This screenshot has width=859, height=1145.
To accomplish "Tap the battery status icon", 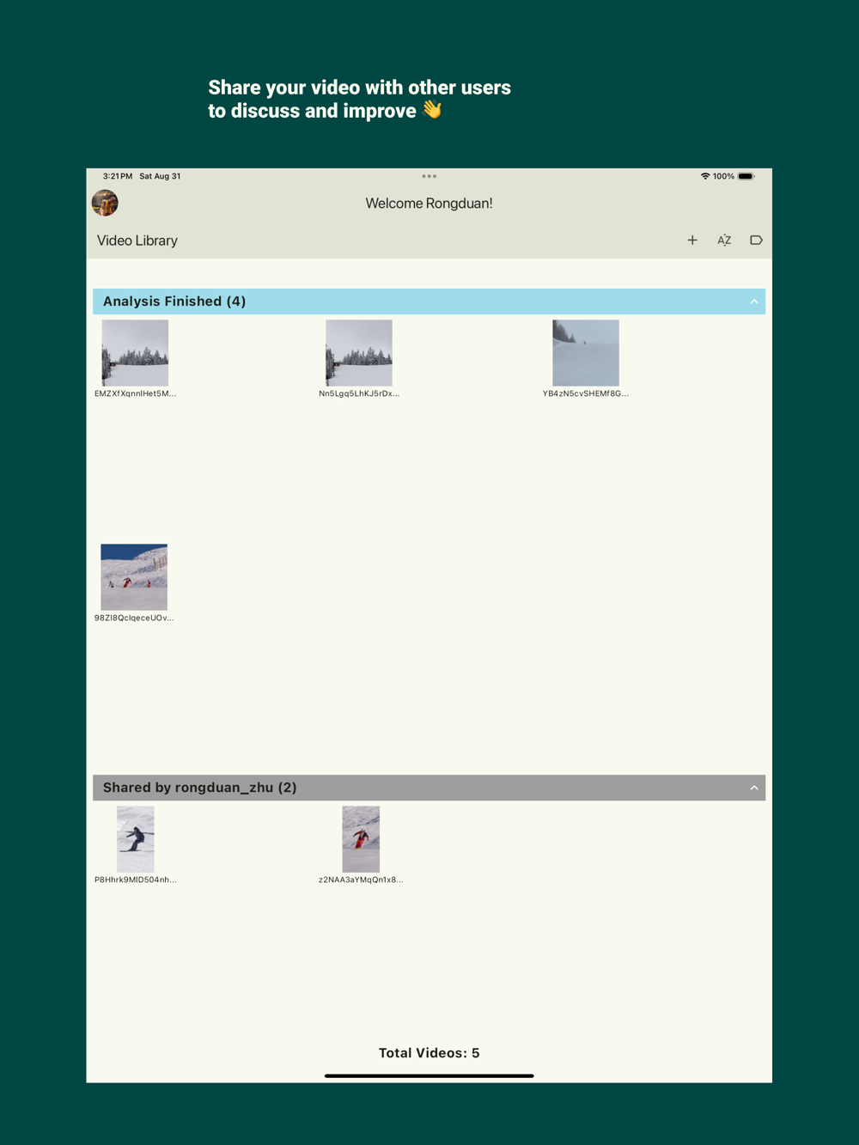I will [x=746, y=176].
